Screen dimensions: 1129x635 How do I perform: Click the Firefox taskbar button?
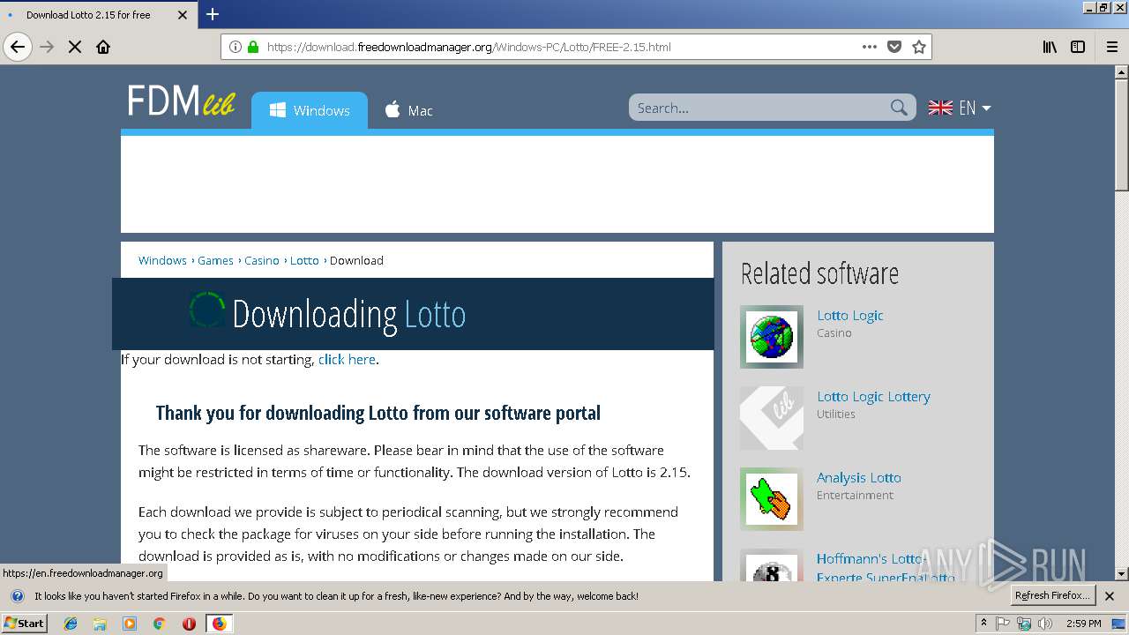(219, 624)
